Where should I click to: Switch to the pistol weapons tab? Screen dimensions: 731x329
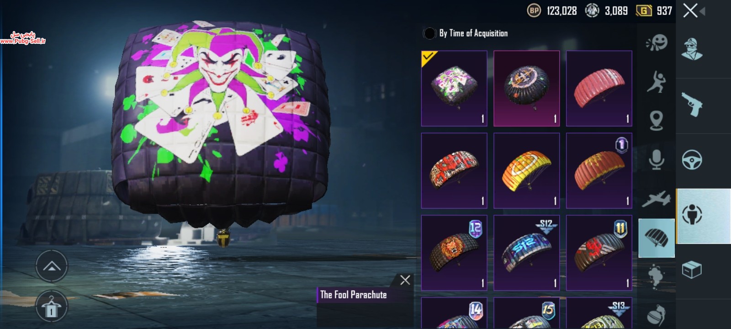click(x=692, y=105)
